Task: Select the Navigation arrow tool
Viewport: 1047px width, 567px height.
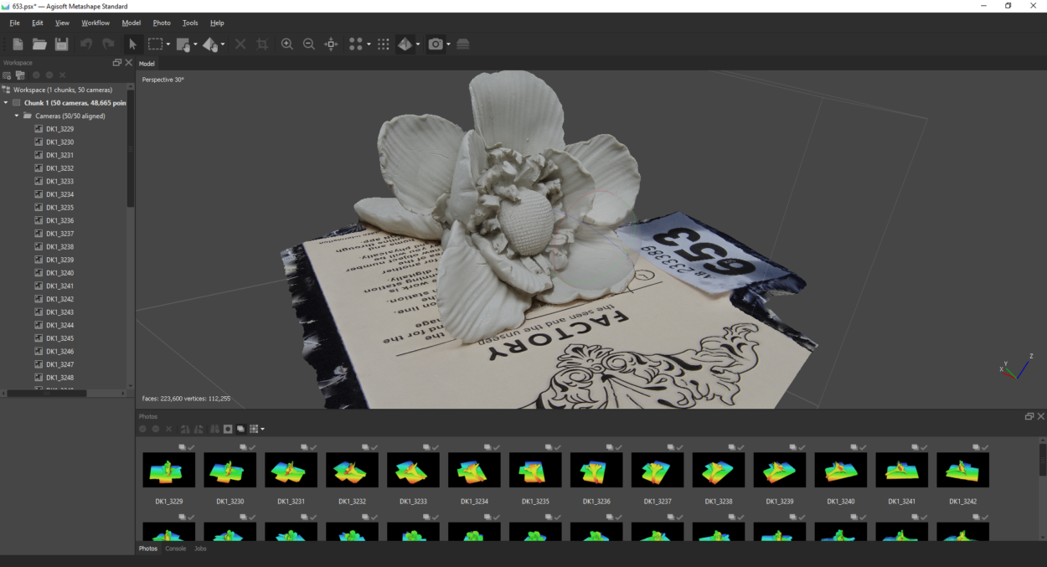Action: point(132,44)
